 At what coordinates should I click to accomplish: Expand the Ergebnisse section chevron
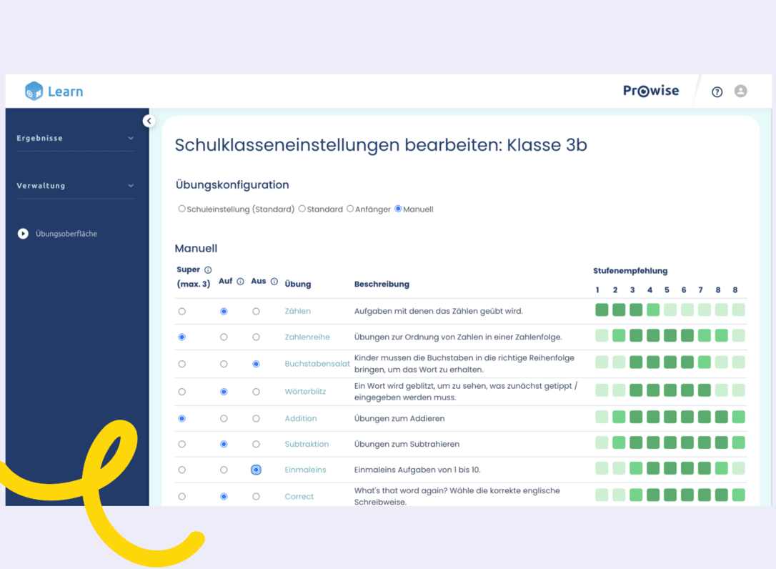click(131, 139)
